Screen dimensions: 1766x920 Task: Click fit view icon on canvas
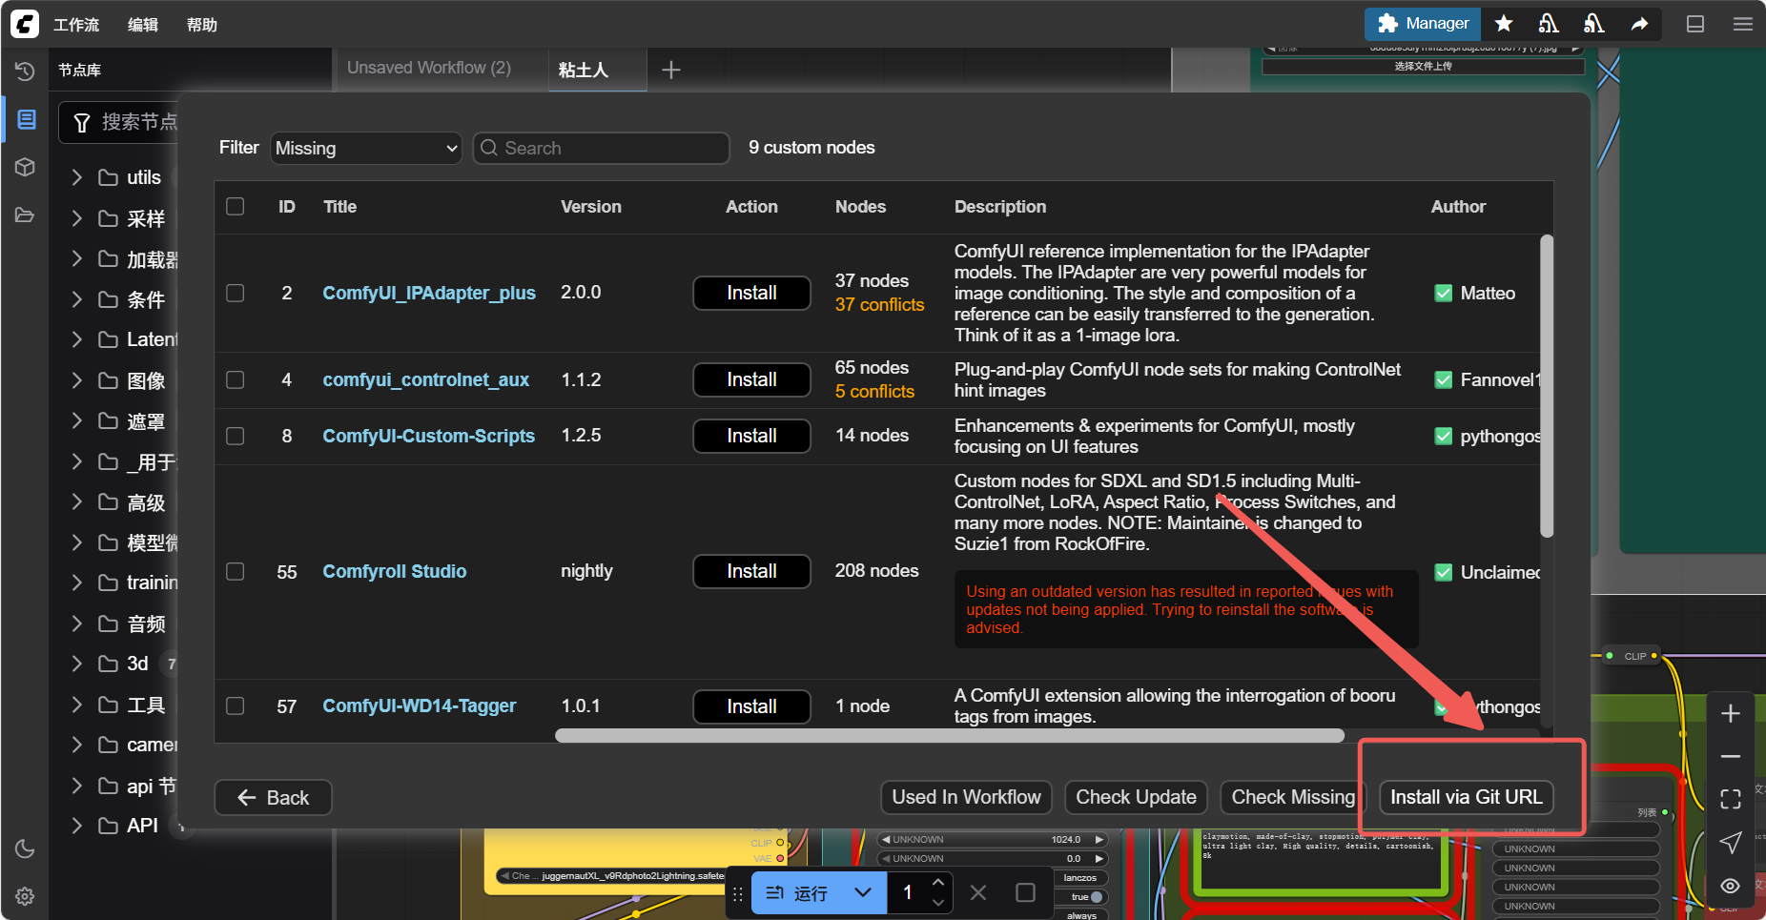point(1731,799)
